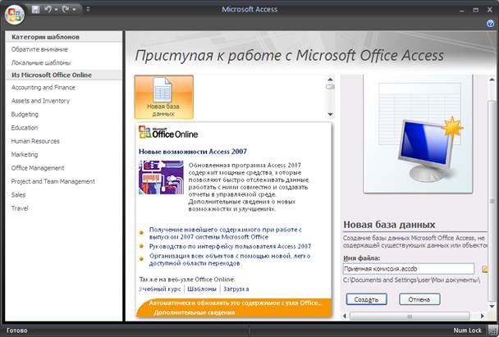The image size is (499, 337).
Task: Open Microsoft Access Help icon
Action: (490, 23)
